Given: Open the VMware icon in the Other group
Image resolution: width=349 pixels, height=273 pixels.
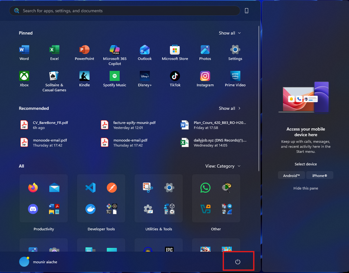Looking at the screenshot, I should click(205, 209).
